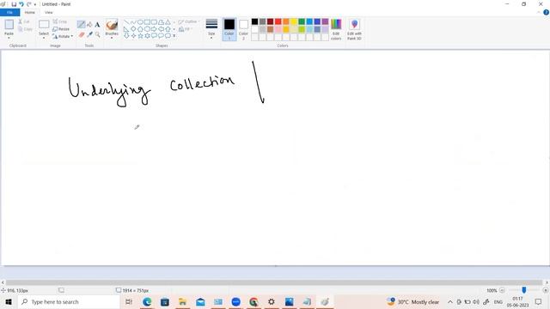Click Edit with Paint 3D
550x309 pixels.
354,29
